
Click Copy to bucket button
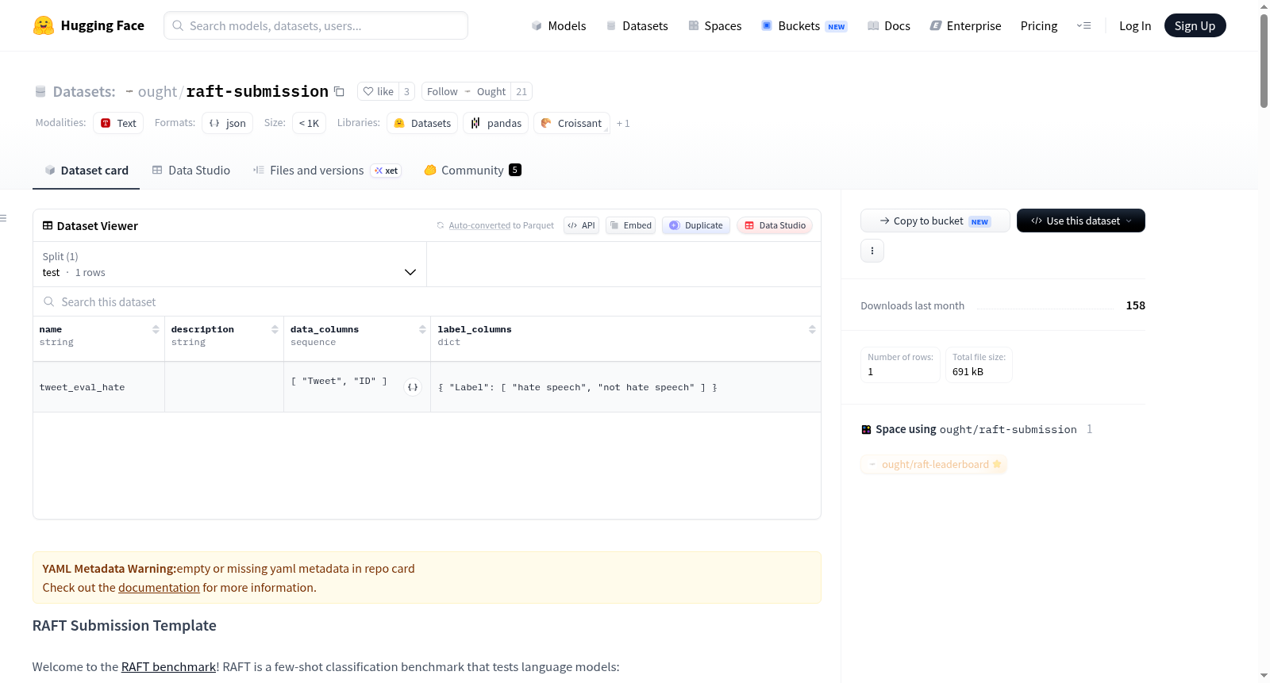coord(935,221)
